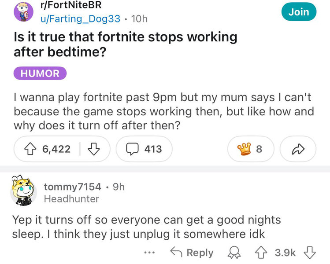Downvote tommy7154's comment

point(310,253)
